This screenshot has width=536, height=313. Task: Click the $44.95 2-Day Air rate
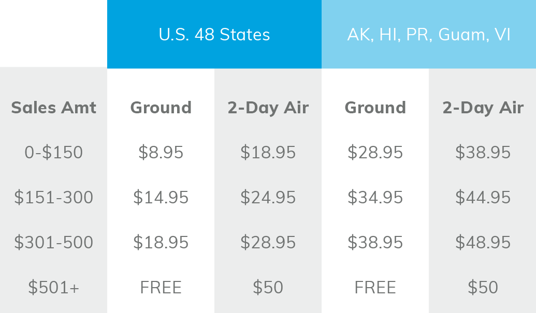click(483, 198)
